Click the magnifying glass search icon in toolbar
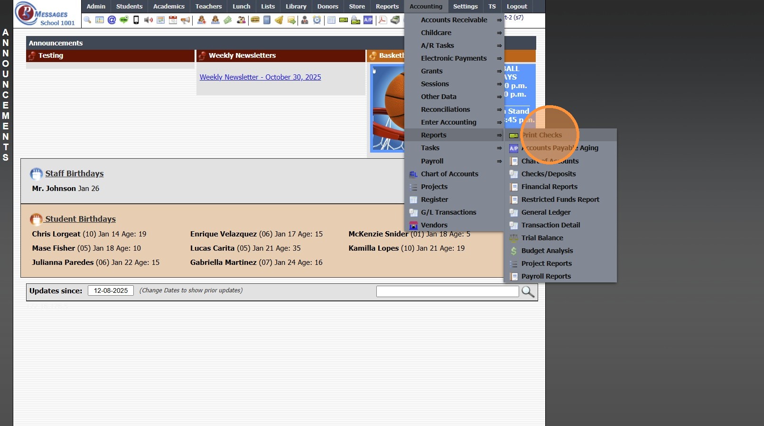 point(87,20)
